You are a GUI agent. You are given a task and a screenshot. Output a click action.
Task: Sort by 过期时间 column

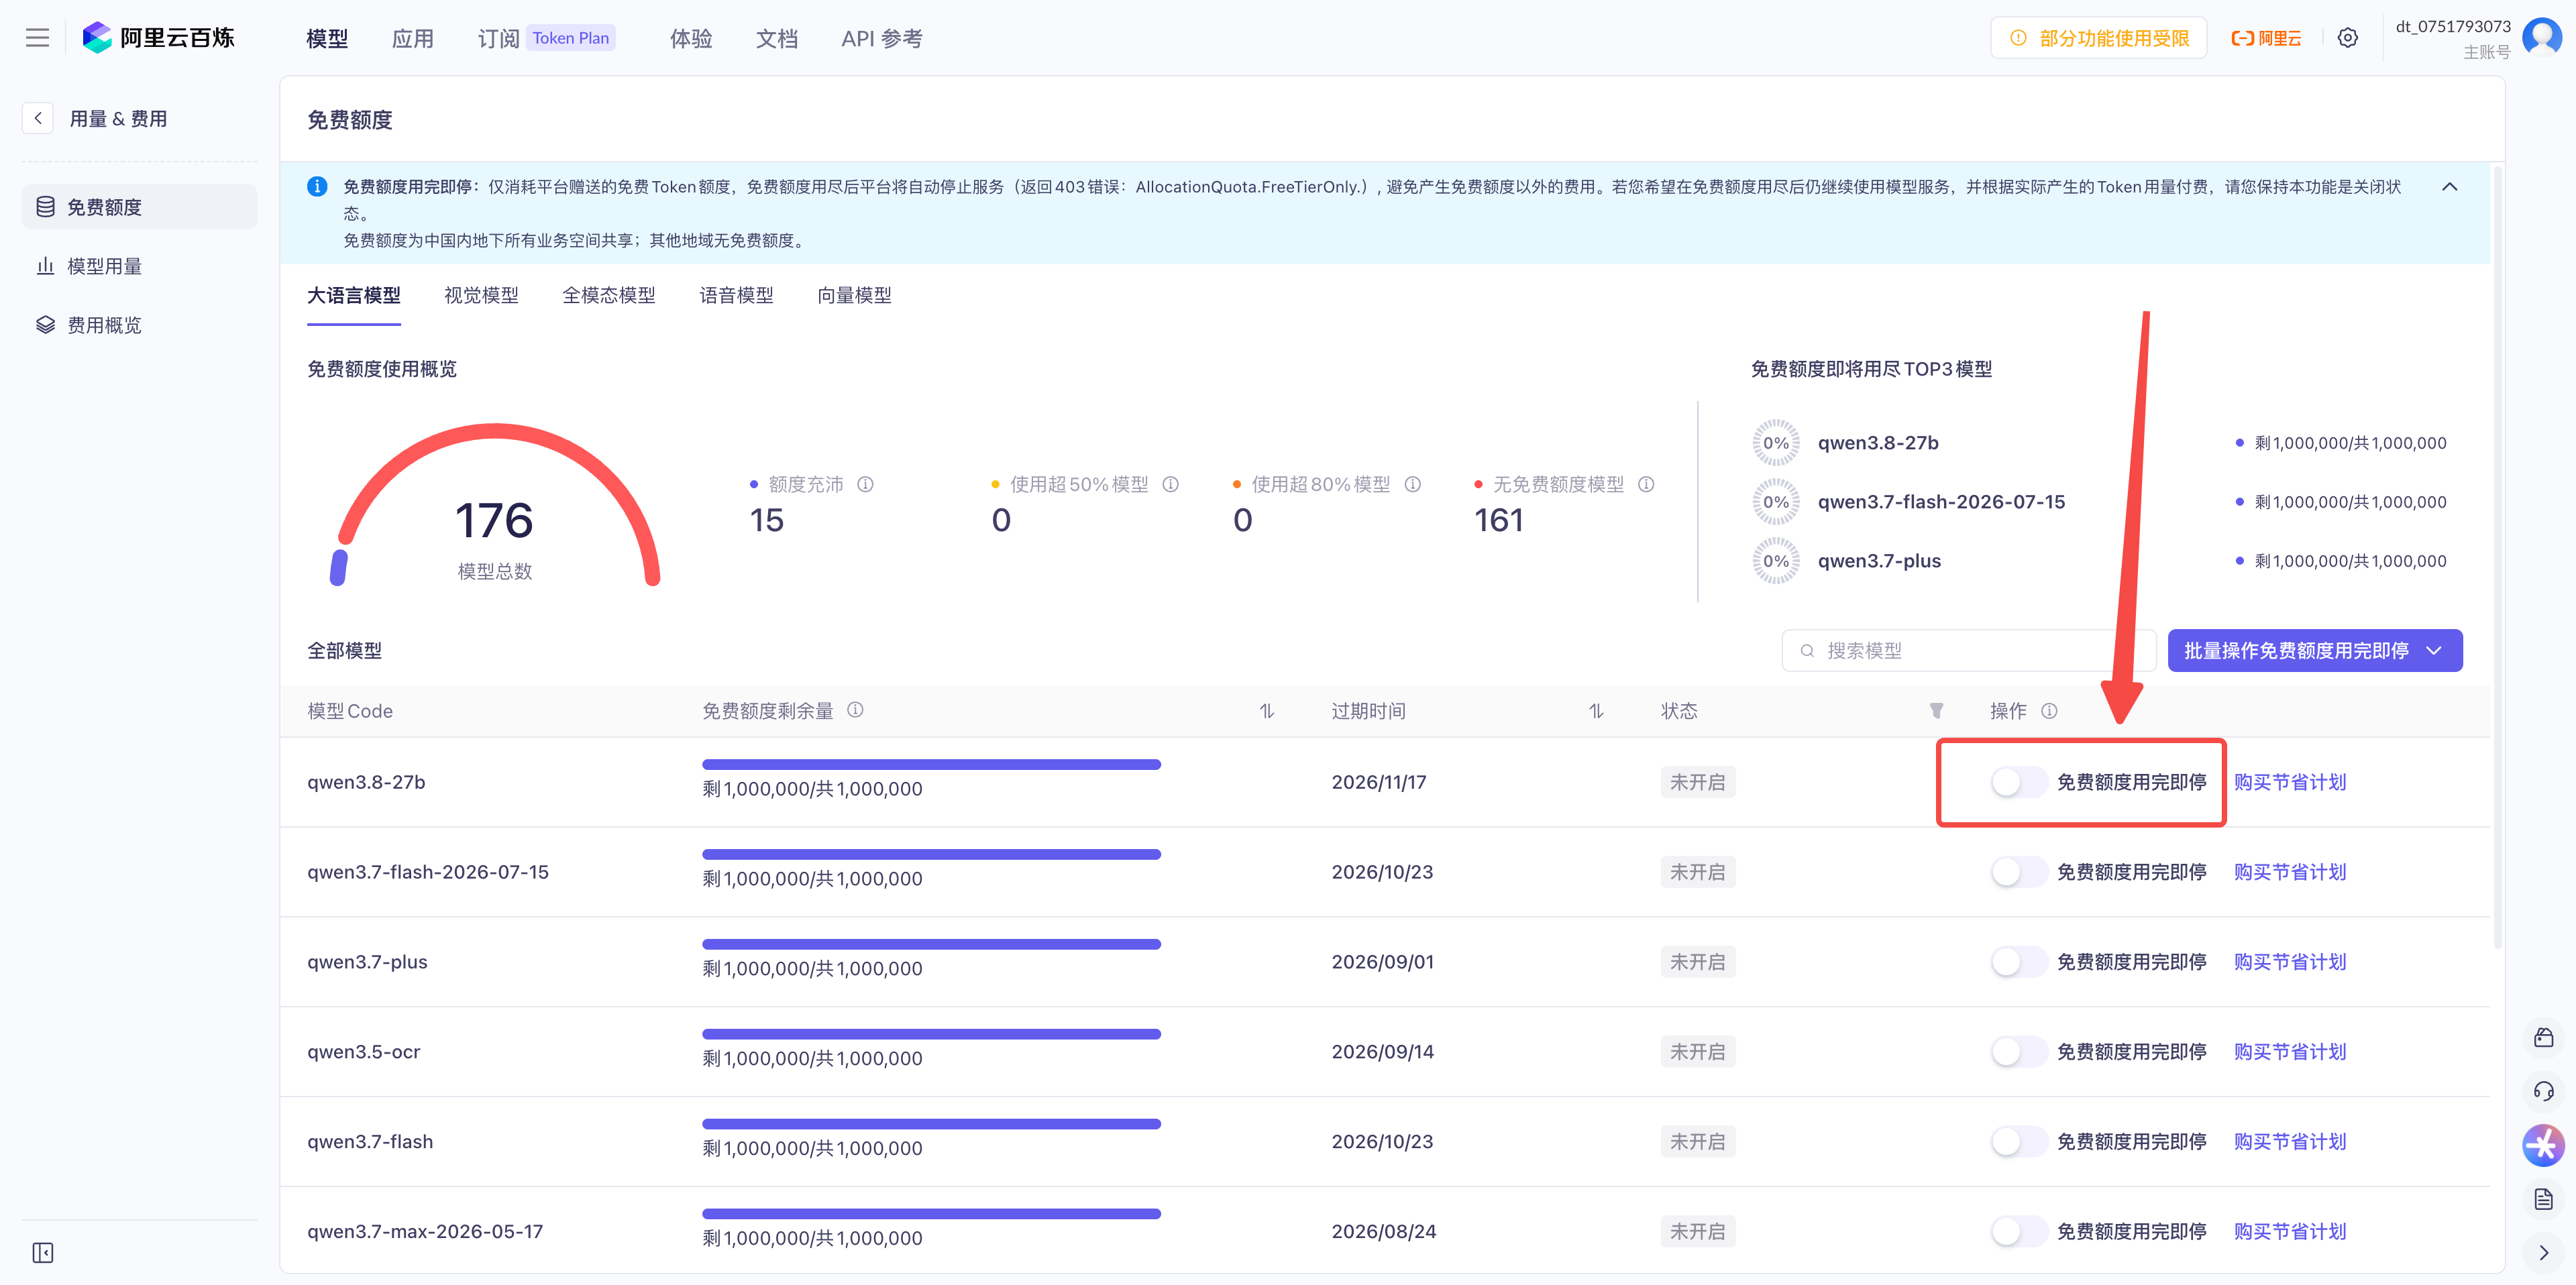1596,711
